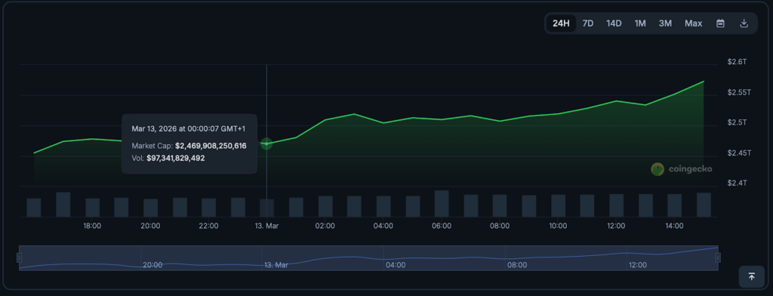Show the 1M time range

tap(640, 23)
